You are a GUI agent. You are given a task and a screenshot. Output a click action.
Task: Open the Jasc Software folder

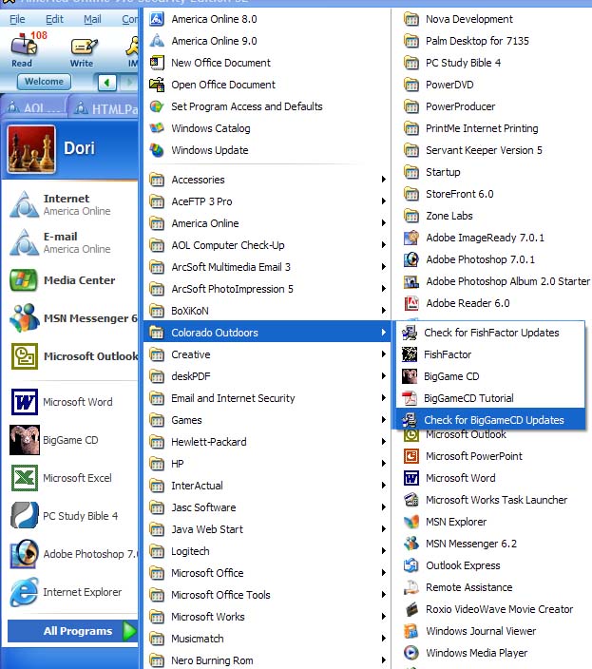pos(267,507)
